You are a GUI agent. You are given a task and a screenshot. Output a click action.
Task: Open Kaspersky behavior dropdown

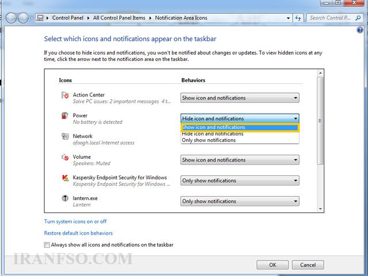point(240,181)
